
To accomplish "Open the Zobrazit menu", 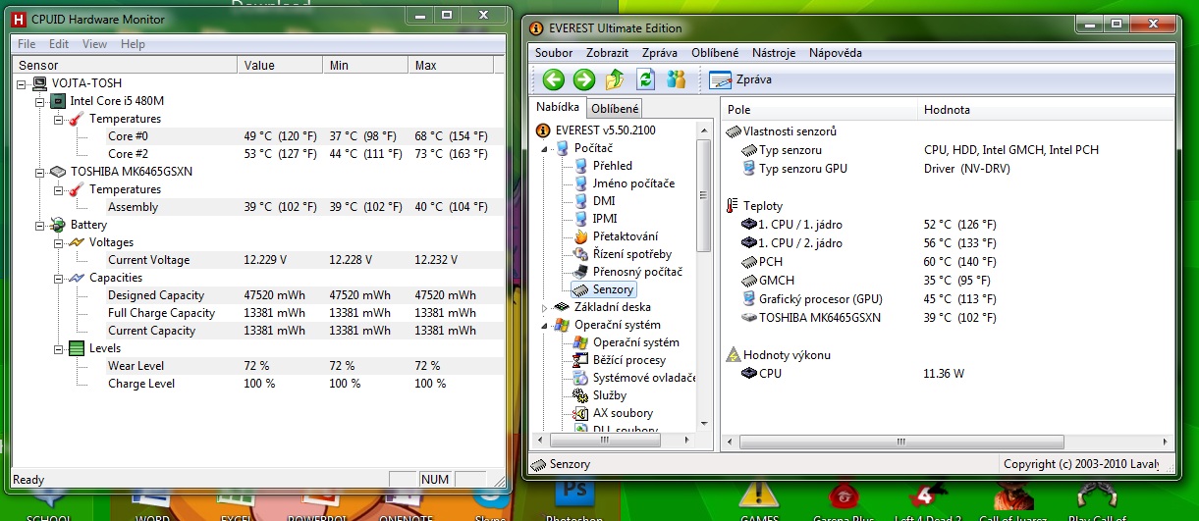I will tap(609, 53).
